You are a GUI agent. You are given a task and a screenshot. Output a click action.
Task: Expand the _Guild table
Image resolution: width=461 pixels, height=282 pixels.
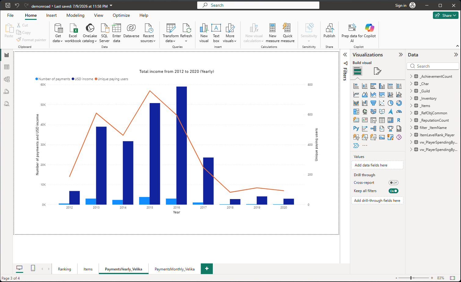tap(411, 91)
